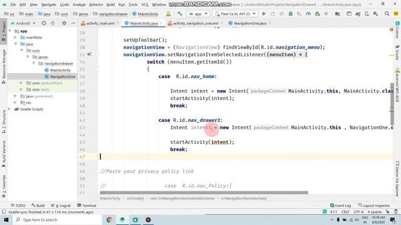This screenshot has width=401, height=225.
Task: Expand Gradle Scripts node
Action: point(10,109)
